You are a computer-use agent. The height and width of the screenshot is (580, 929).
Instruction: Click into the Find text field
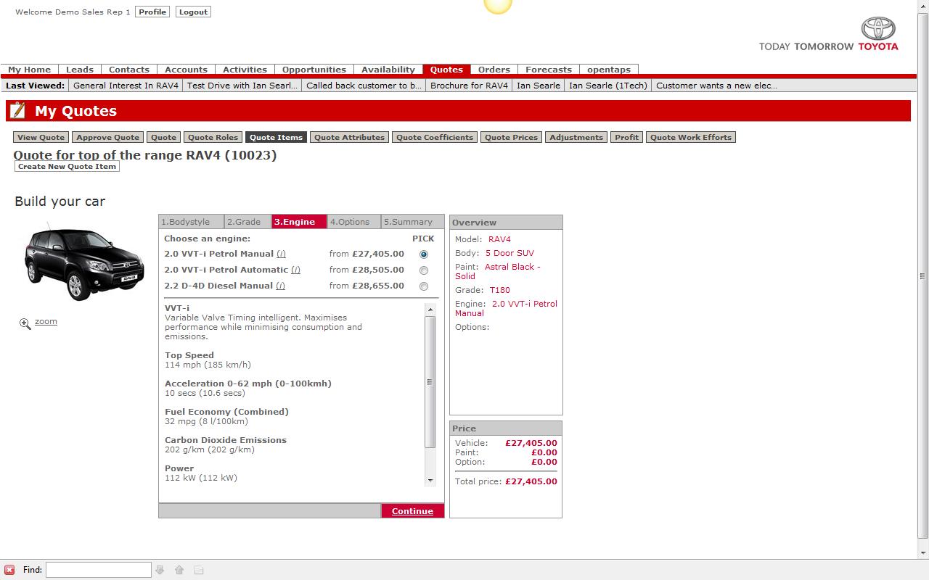pos(99,570)
